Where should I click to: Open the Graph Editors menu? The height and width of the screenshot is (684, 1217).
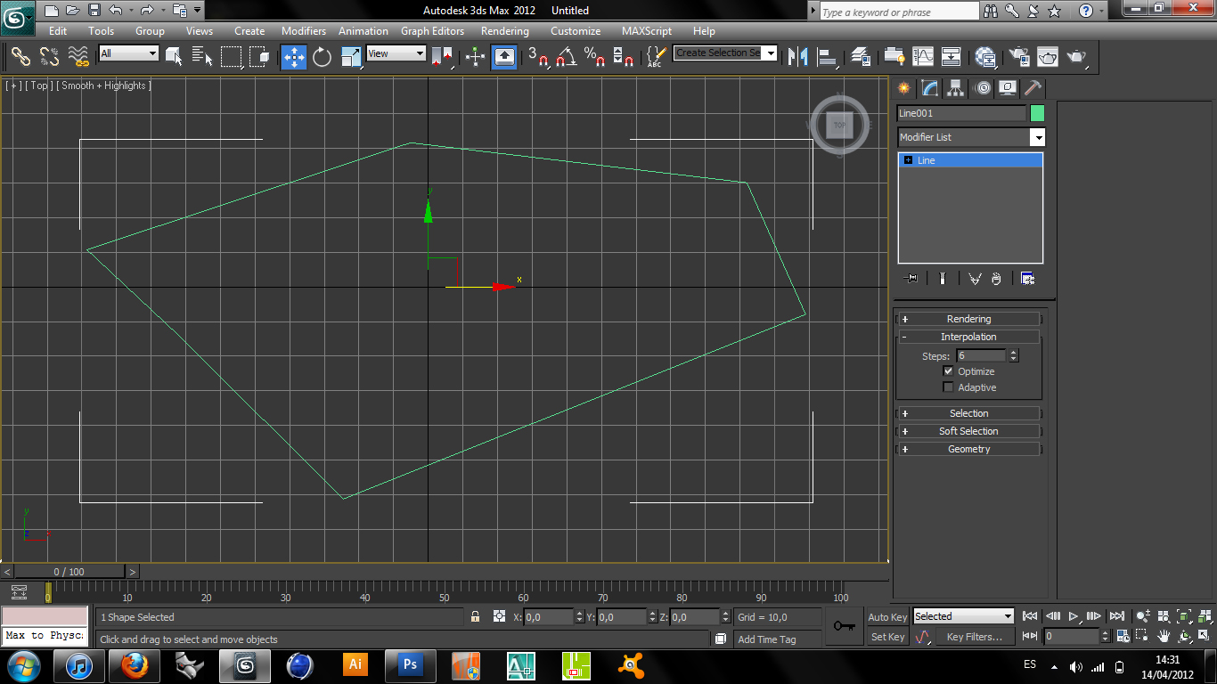[432, 31]
